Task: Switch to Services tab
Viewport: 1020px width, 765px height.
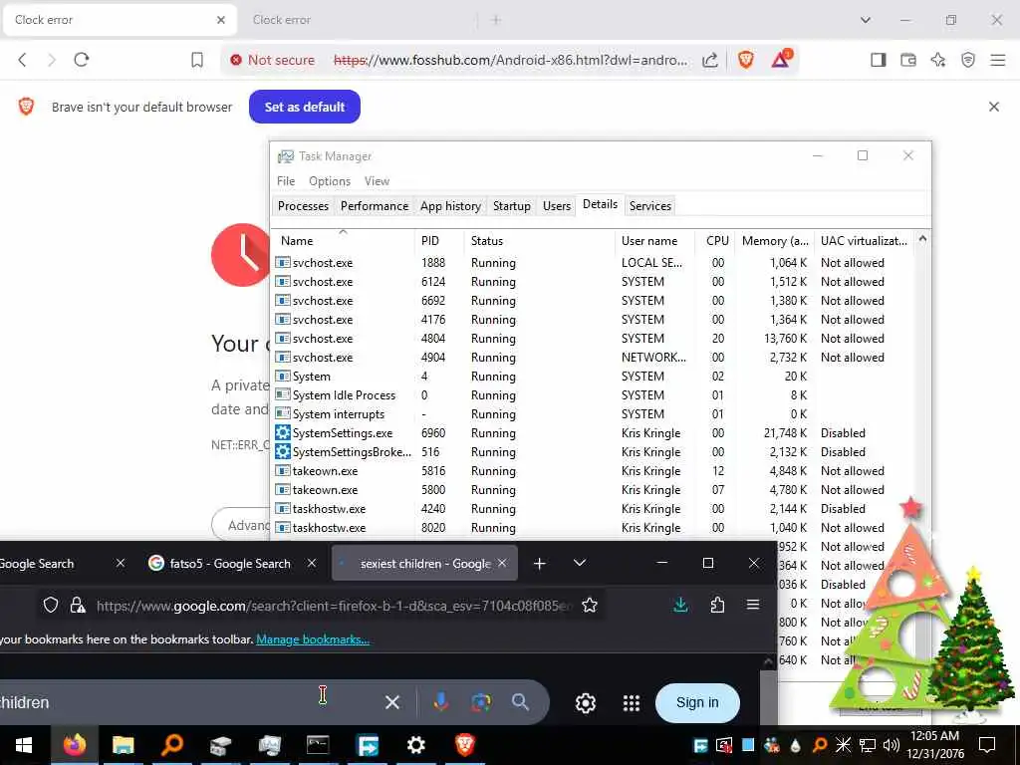Action: pos(649,206)
